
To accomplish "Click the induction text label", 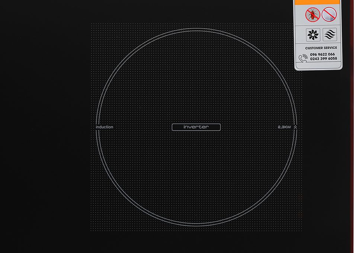I will point(105,127).
